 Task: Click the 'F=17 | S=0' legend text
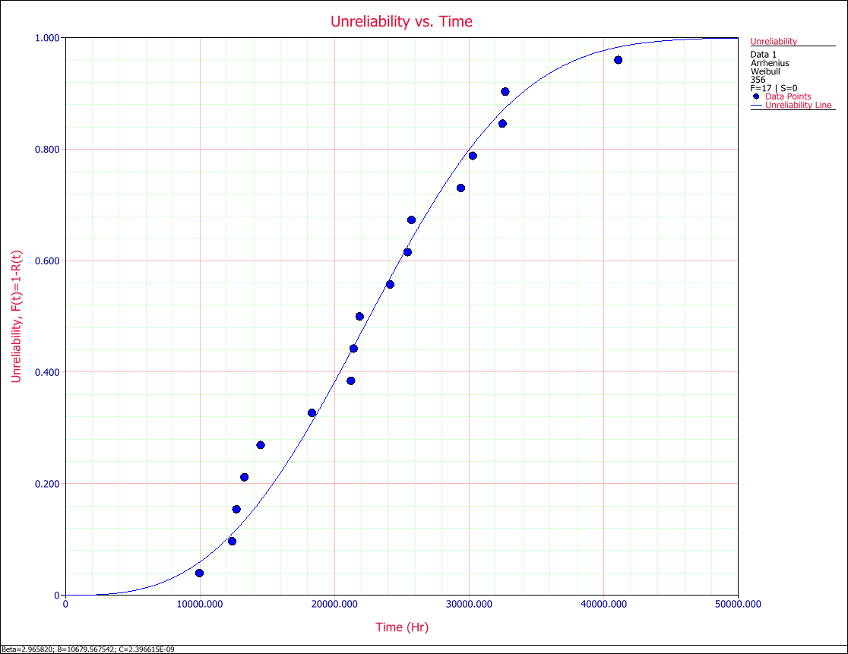(774, 88)
